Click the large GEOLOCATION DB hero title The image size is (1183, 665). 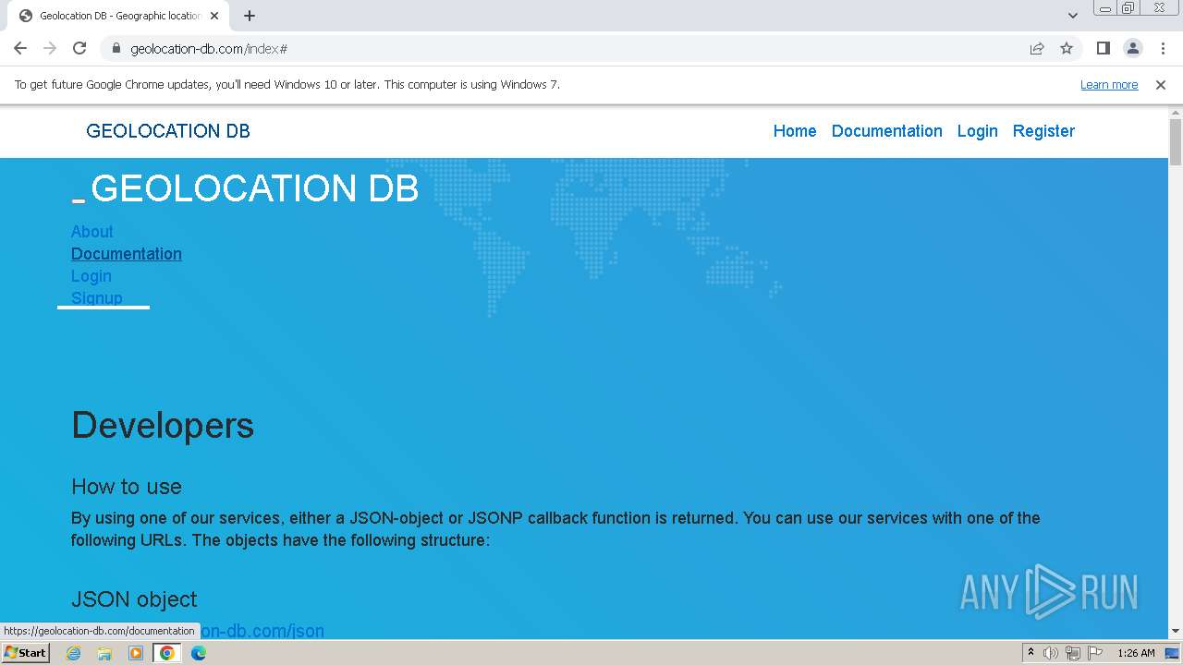255,188
